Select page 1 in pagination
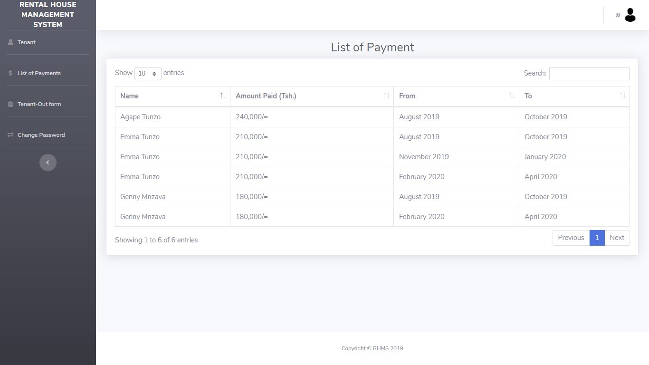 coord(597,238)
